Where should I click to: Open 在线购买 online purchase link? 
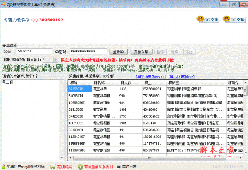click(64, 167)
